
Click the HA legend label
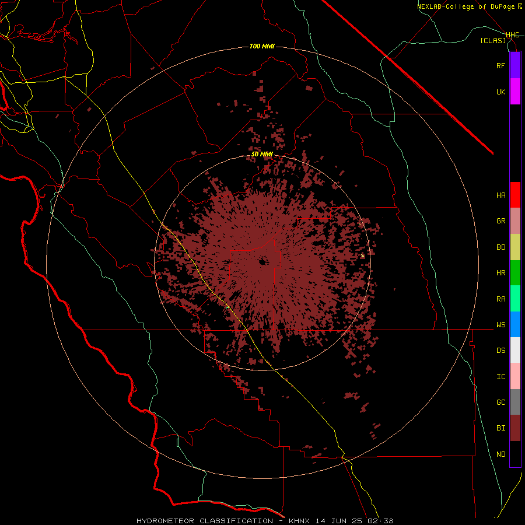click(x=501, y=195)
